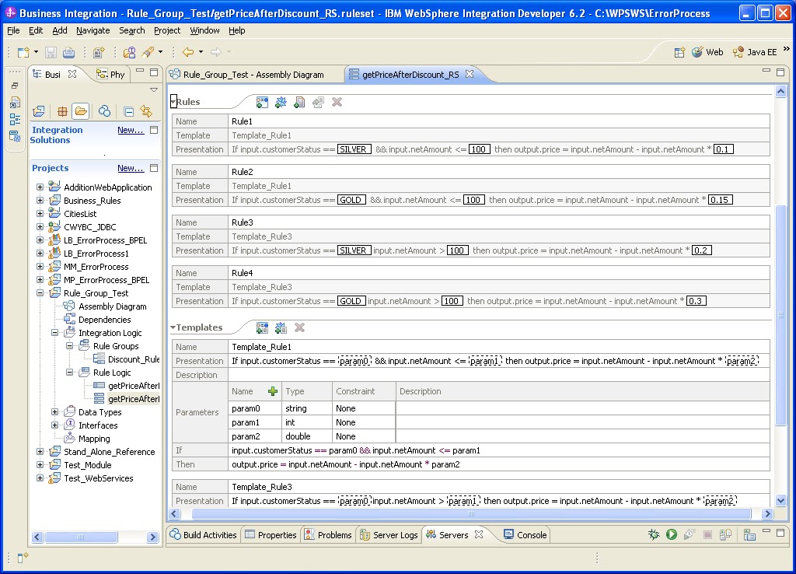Click the editor horizontal scrollbar right arrow
Viewport: 796px width, 574px height.
coord(767,513)
